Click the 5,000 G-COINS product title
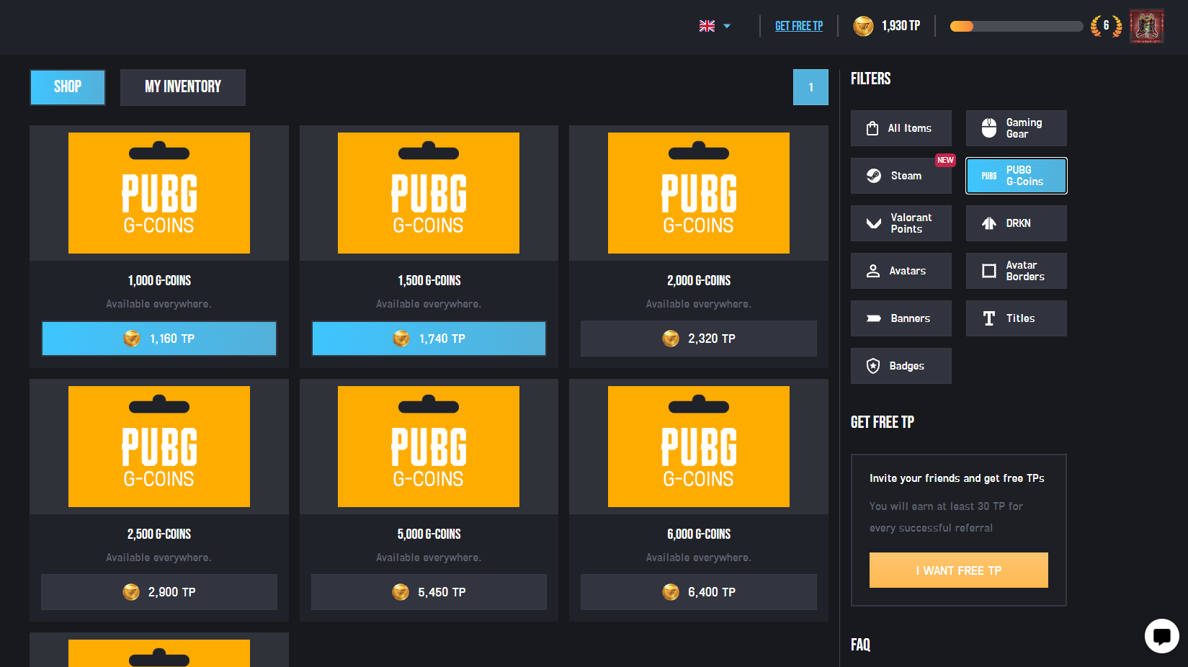 (x=429, y=534)
